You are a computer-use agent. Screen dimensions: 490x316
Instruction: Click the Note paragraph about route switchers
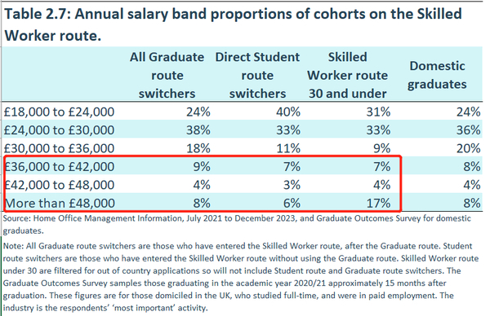(x=241, y=277)
